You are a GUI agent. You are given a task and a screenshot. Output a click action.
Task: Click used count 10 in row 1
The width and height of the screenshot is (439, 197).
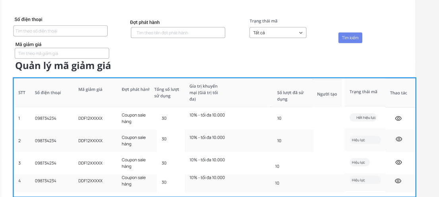279,119
